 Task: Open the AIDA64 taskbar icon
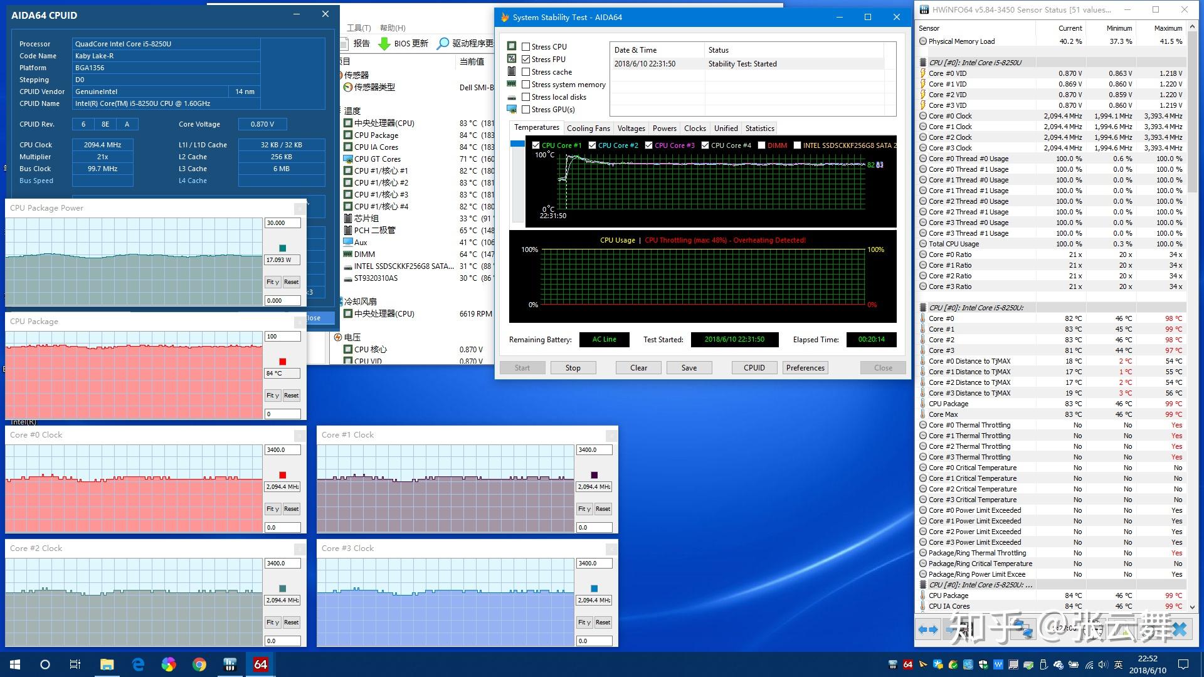(260, 664)
